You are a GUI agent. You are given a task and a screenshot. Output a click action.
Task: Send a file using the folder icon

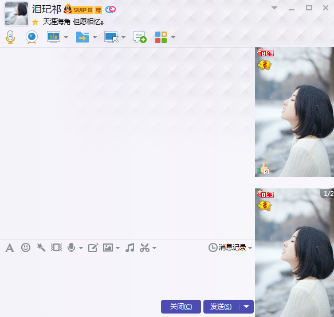pos(82,37)
